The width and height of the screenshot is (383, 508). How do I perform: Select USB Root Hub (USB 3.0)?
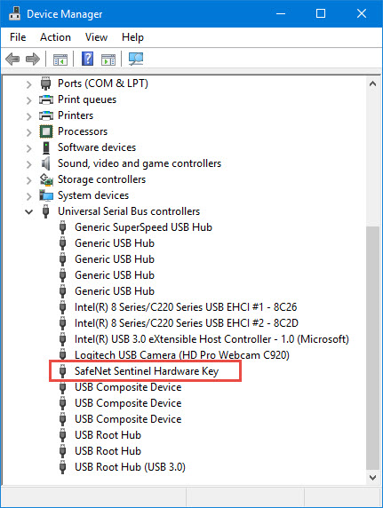pyautogui.click(x=130, y=467)
